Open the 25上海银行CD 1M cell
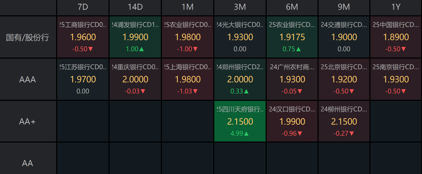The image size is (422, 174). coord(188,79)
